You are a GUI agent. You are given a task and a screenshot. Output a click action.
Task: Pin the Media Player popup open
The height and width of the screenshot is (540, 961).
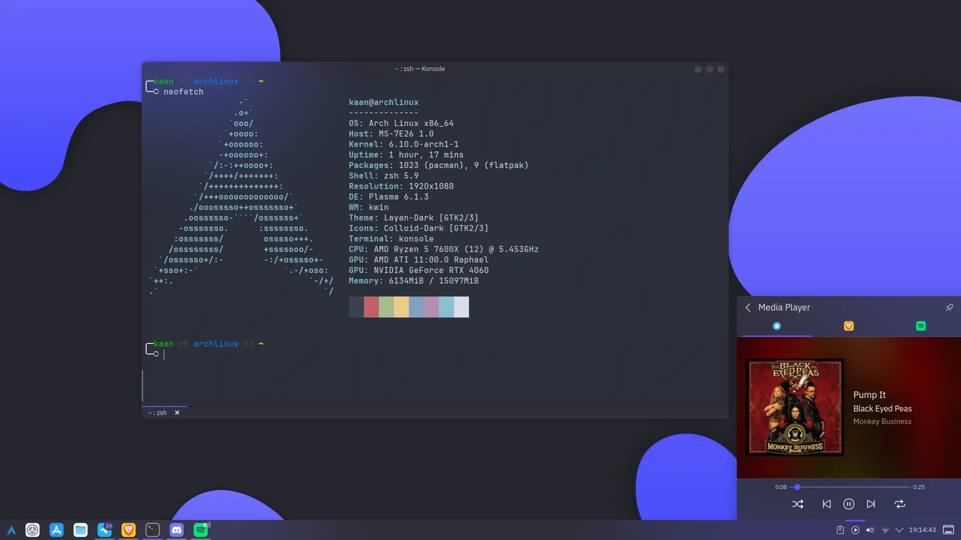(x=949, y=307)
